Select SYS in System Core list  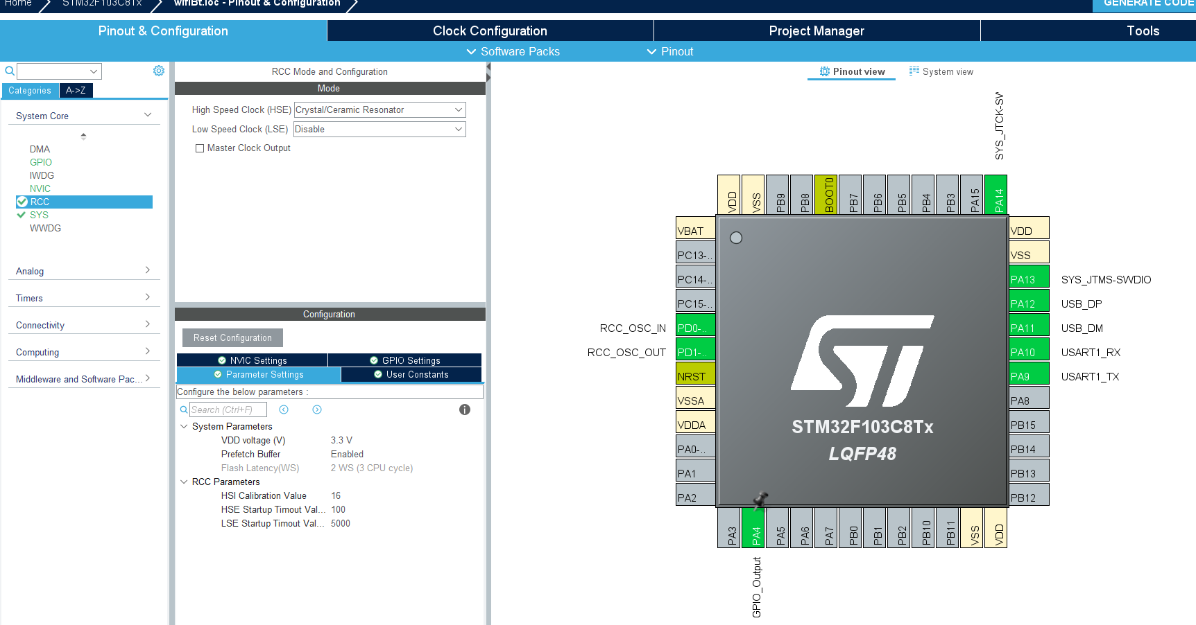coord(39,215)
